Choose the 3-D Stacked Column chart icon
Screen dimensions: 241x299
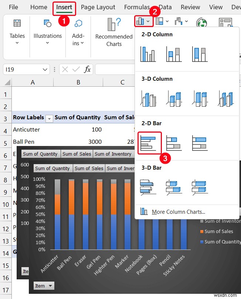tap(174, 99)
